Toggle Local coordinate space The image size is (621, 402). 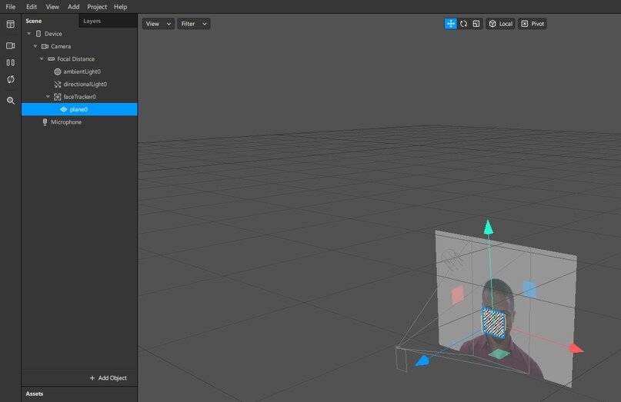click(x=500, y=24)
